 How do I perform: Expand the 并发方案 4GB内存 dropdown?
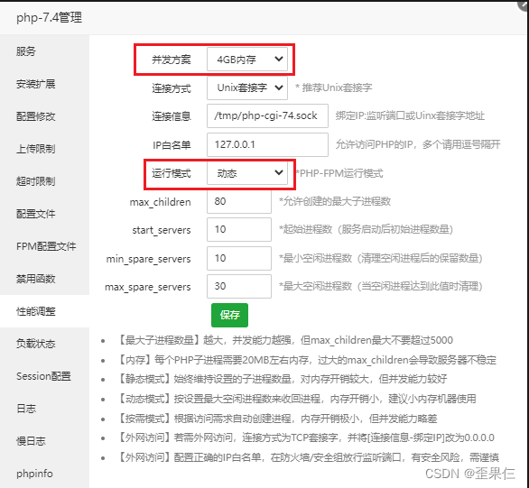247,60
